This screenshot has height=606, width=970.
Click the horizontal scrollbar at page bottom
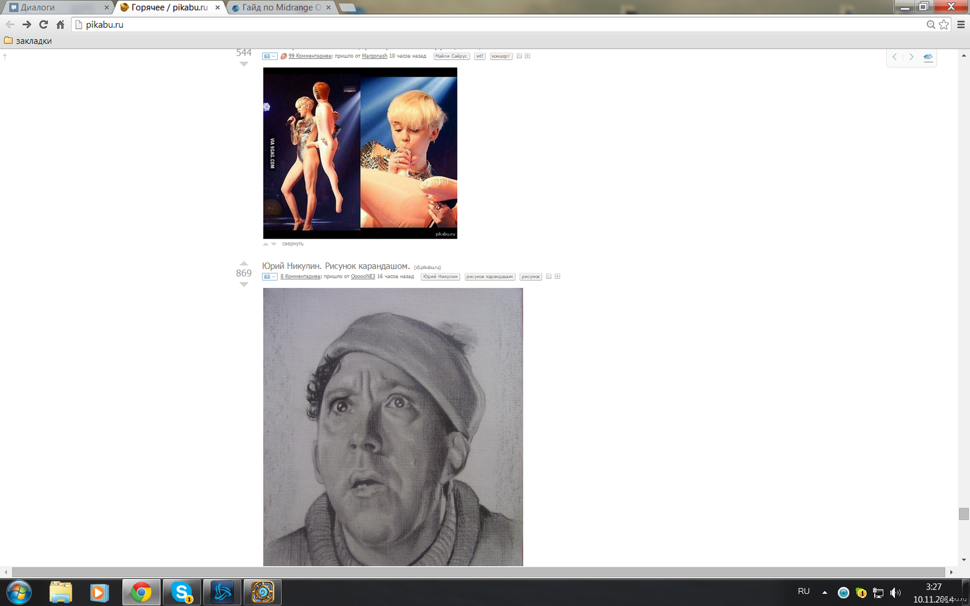[478, 572]
